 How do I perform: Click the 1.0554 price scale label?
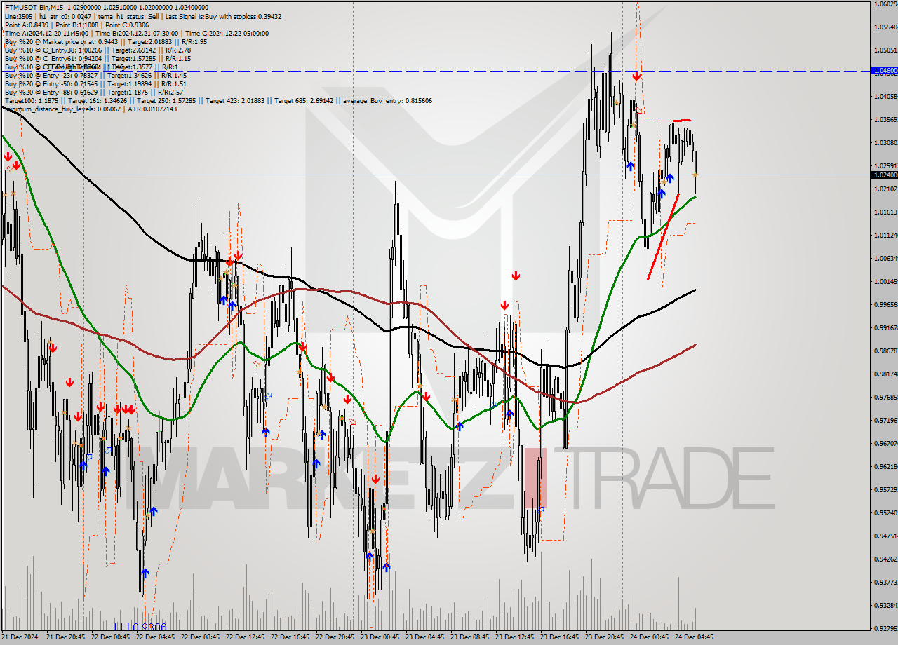pyautogui.click(x=885, y=27)
